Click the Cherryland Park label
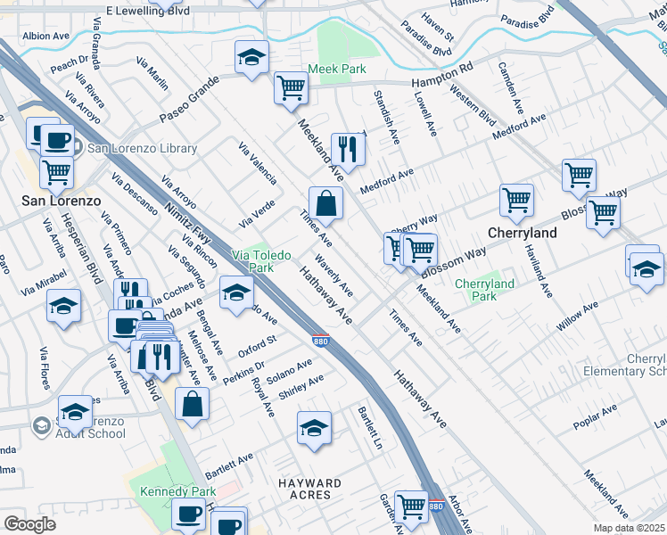This screenshot has height=535, width=667. point(484,290)
